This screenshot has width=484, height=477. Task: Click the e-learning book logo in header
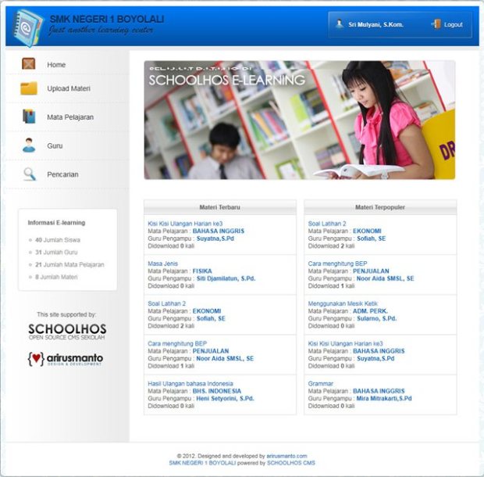tap(27, 26)
